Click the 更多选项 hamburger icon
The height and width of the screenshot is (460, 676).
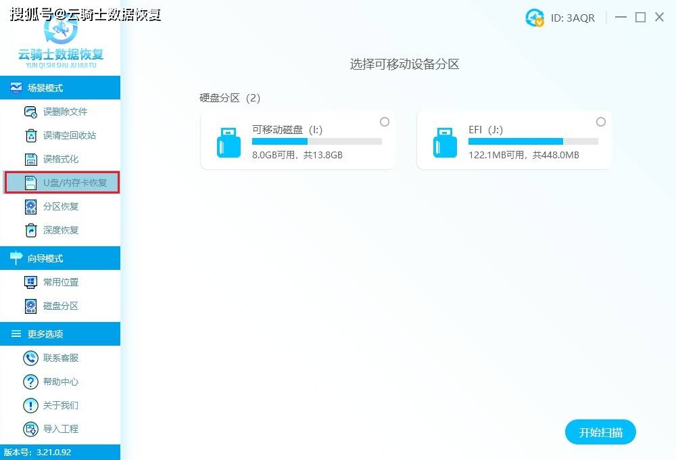click(16, 333)
